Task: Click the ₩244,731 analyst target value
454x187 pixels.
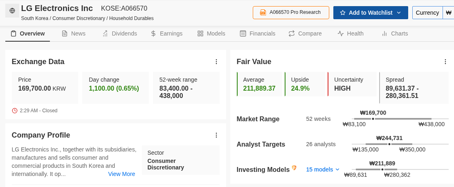Action: coord(389,138)
